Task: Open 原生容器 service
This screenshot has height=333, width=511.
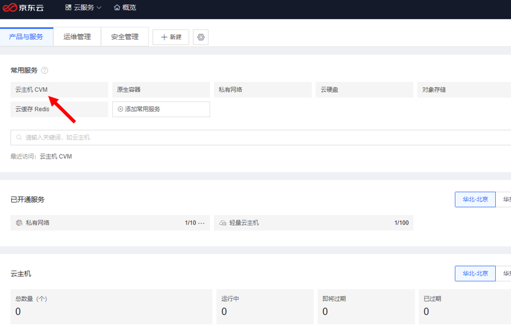Action: (x=161, y=90)
